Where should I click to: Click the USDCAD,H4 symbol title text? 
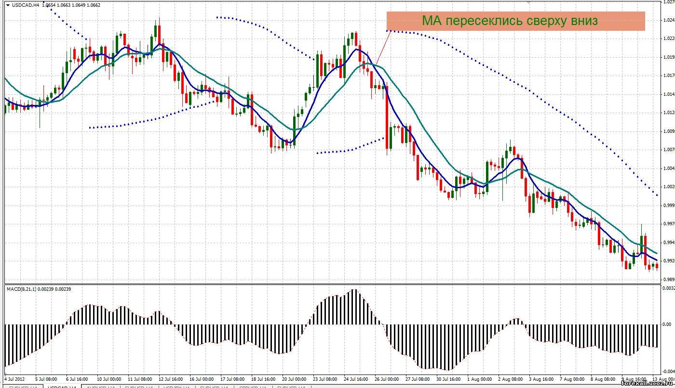26,5
